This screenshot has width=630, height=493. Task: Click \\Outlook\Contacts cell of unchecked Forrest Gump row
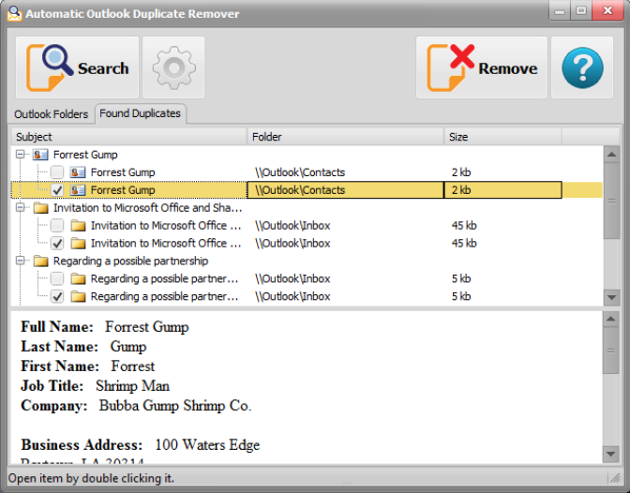(x=300, y=172)
